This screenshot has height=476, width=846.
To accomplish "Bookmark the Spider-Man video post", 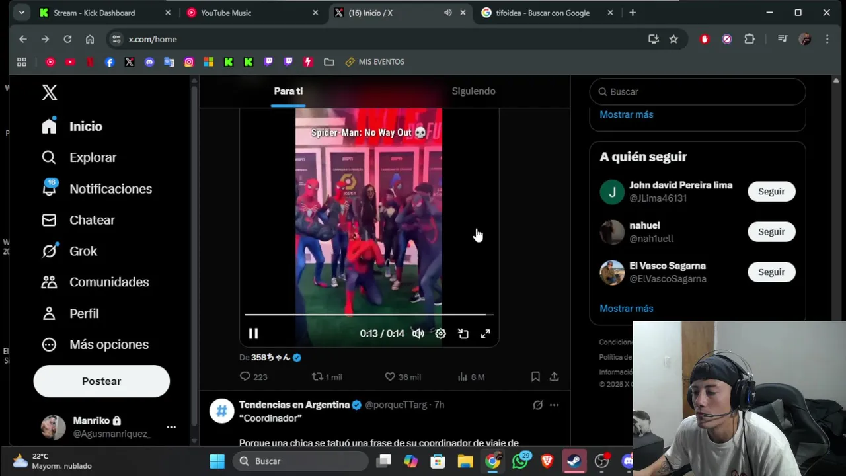I will point(535,377).
